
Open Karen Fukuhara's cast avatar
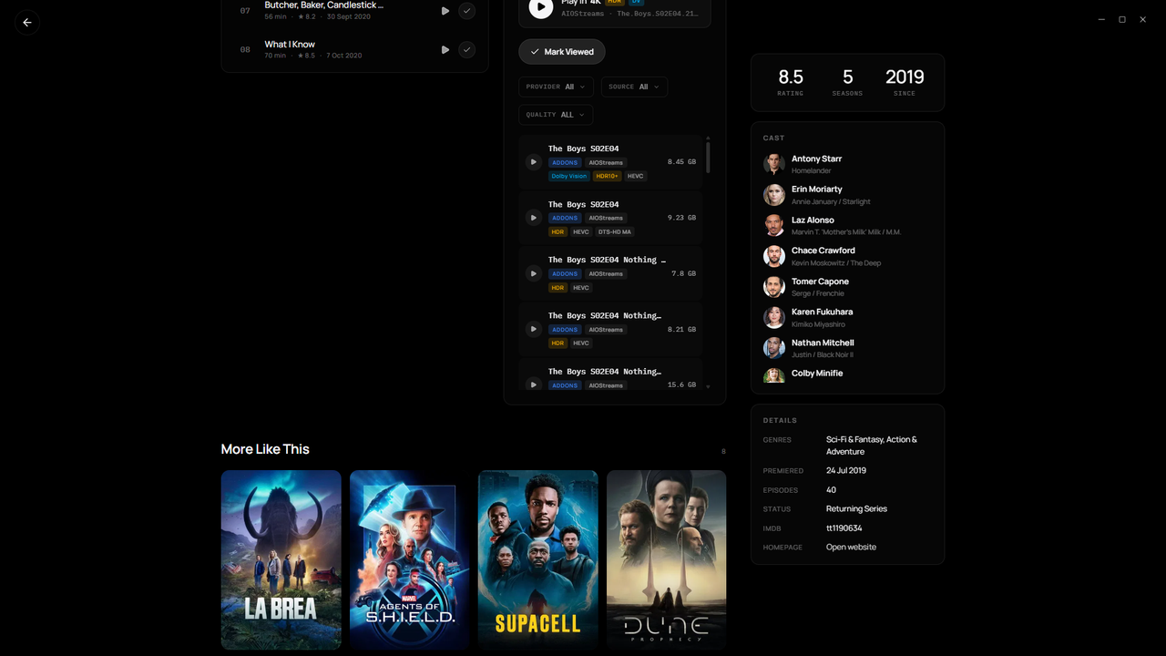click(774, 317)
